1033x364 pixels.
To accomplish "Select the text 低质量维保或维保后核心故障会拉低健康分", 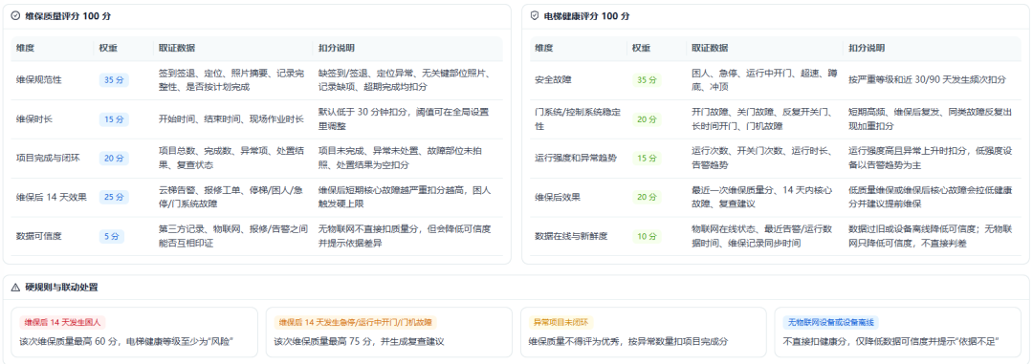I will click(931, 197).
